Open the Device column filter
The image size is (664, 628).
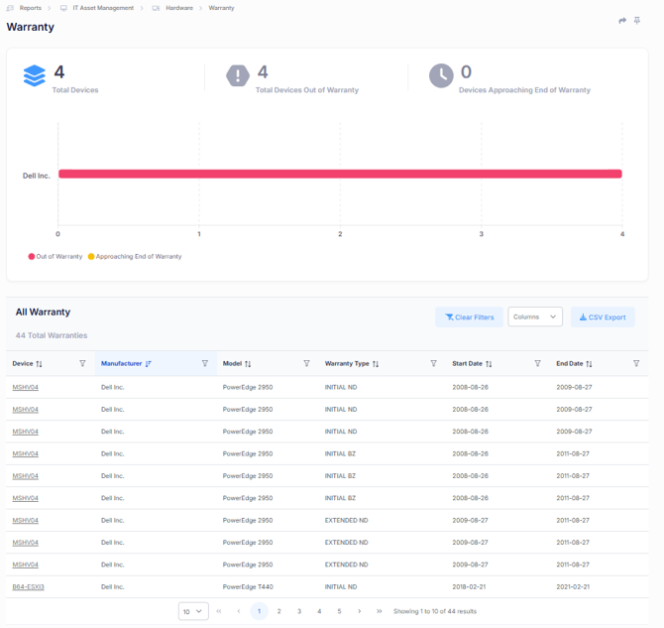tap(82, 364)
